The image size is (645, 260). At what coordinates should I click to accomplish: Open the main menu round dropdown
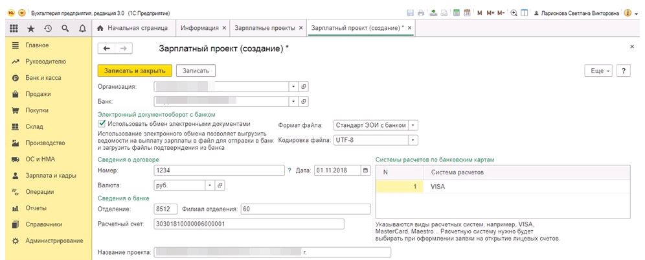21,13
